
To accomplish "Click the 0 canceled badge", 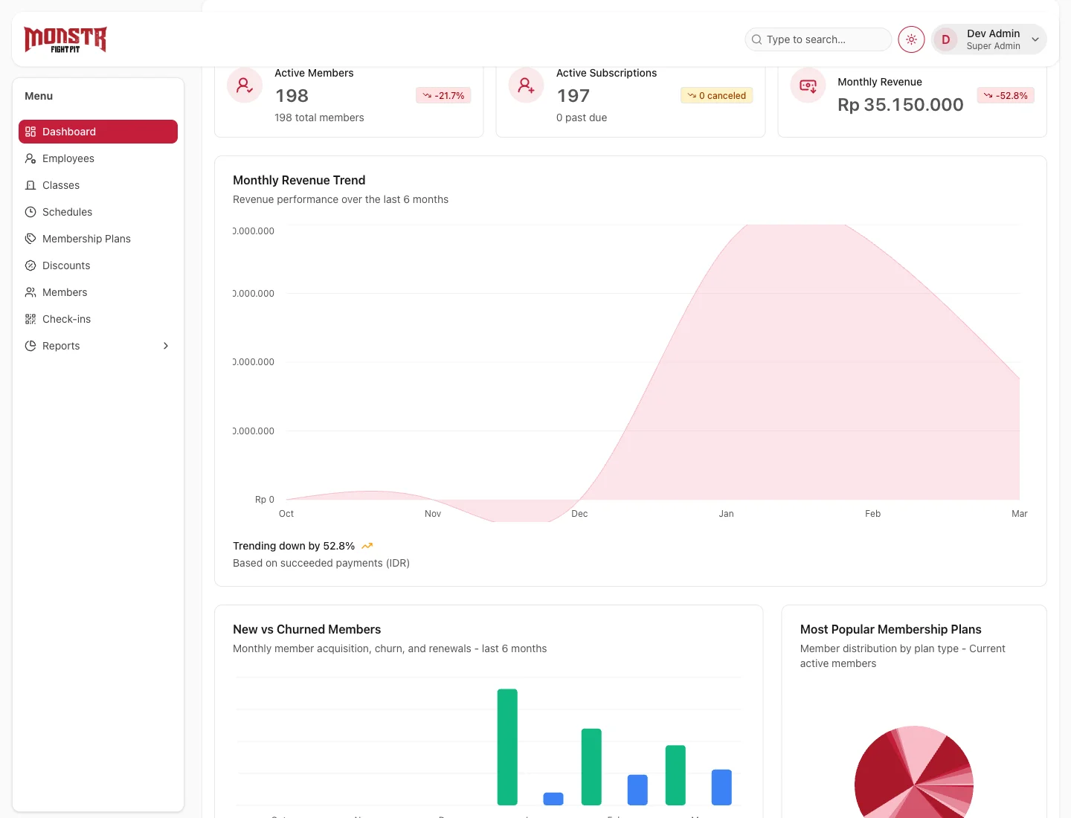I will 716,95.
